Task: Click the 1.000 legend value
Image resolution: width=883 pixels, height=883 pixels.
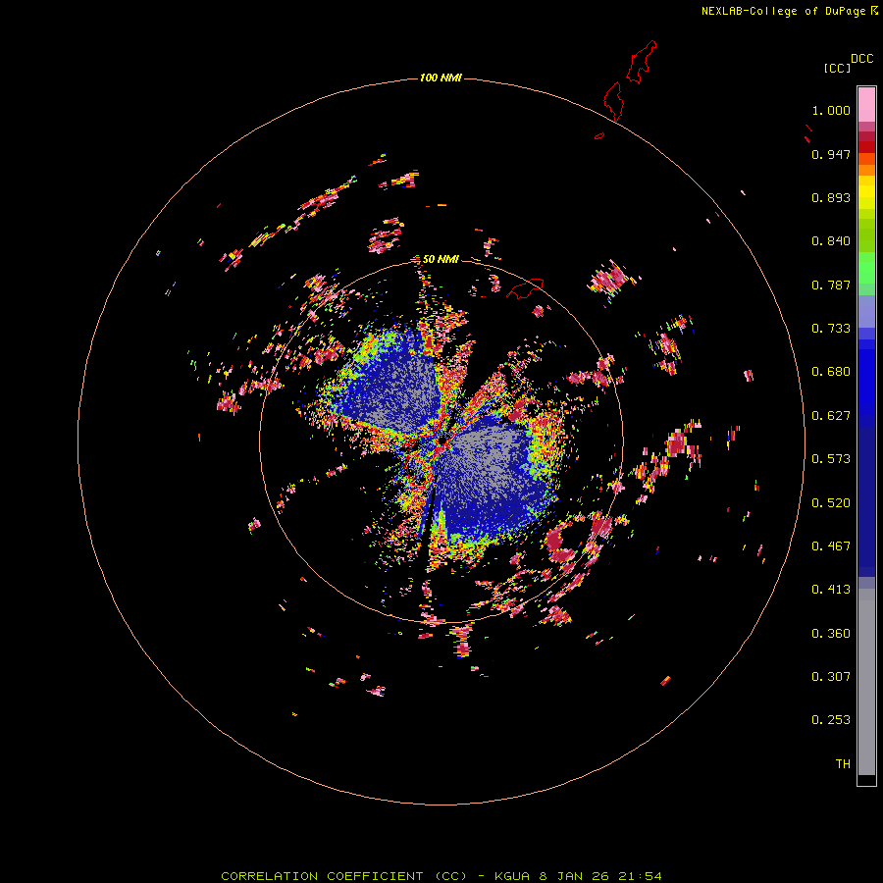Action: pyautogui.click(x=831, y=110)
